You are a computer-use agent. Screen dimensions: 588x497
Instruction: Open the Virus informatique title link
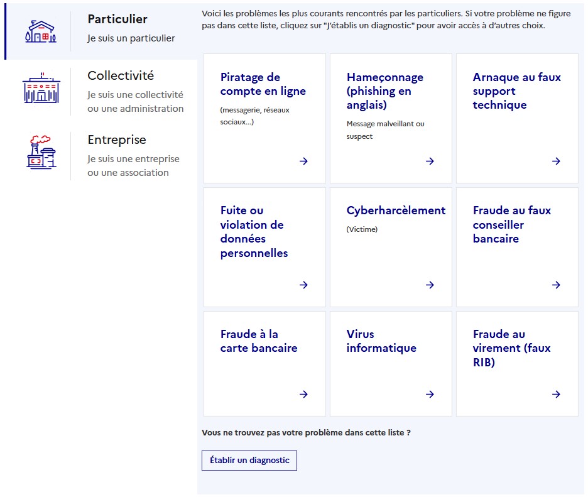(381, 341)
